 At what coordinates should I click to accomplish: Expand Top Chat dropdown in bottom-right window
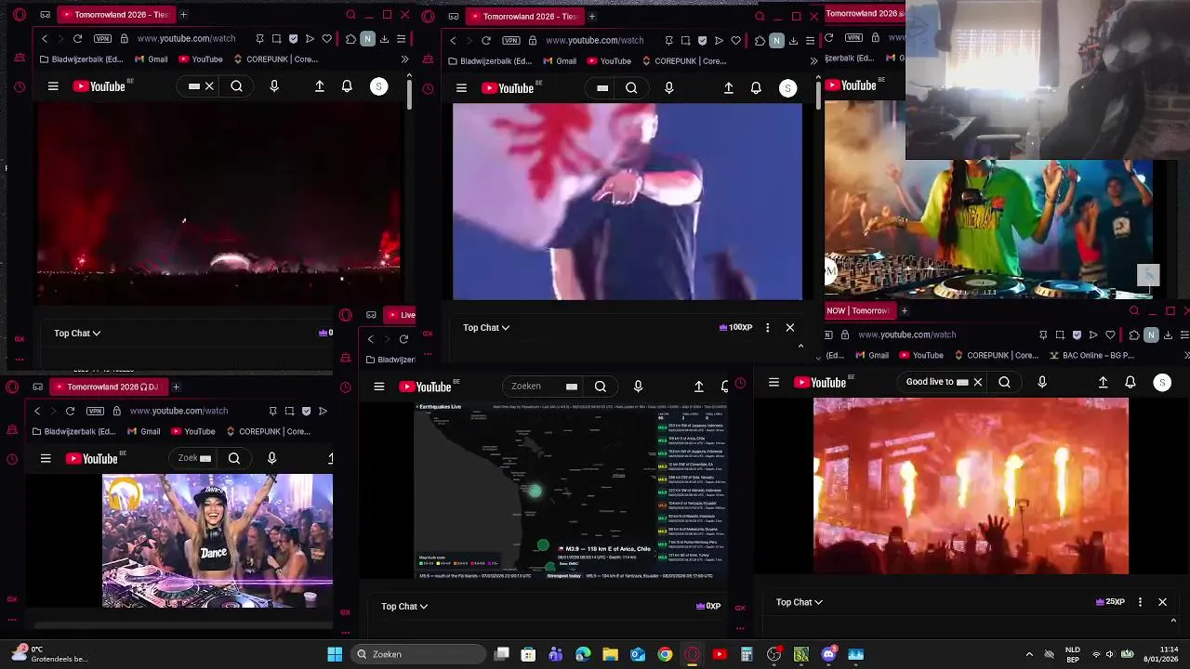click(x=800, y=602)
